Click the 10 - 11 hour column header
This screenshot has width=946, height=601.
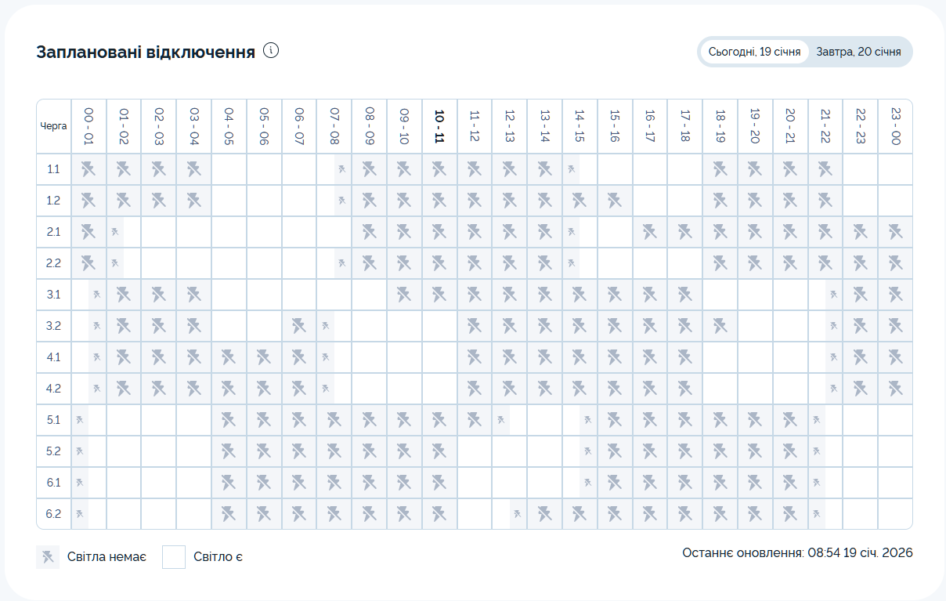pyautogui.click(x=439, y=126)
